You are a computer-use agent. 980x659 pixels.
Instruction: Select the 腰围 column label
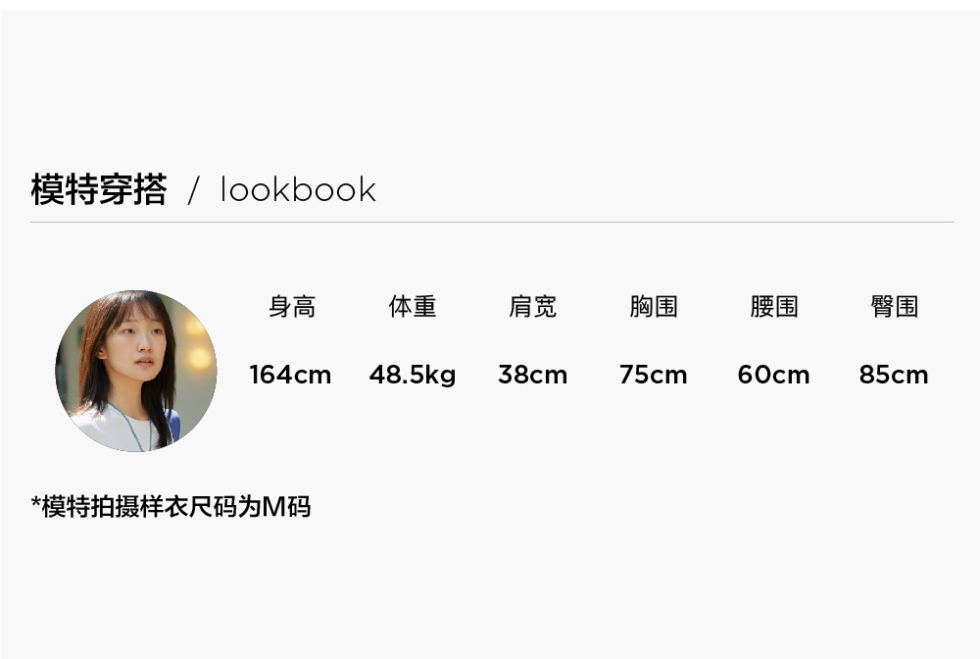(774, 306)
